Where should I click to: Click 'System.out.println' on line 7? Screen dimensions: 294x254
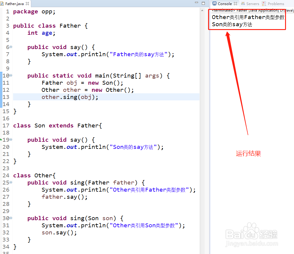click(74, 54)
